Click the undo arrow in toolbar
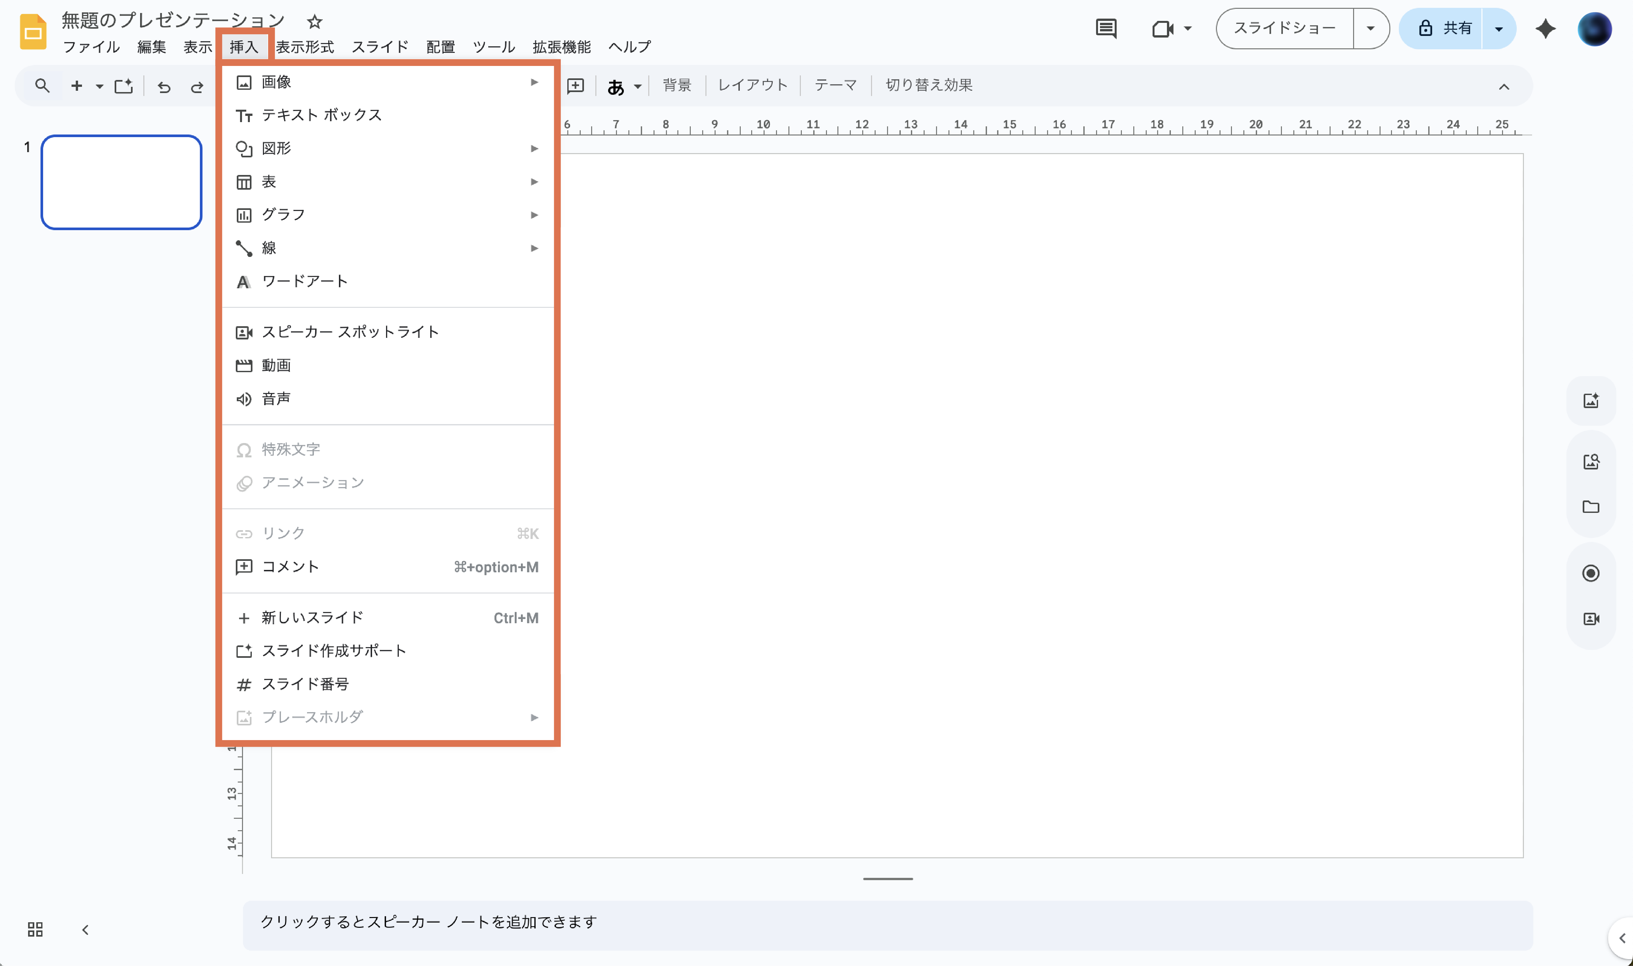This screenshot has width=1633, height=966. click(164, 87)
